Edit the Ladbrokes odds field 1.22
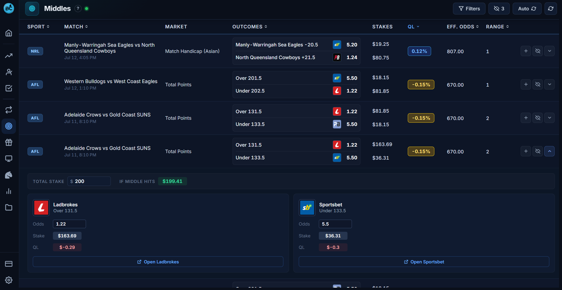Image resolution: width=562 pixels, height=290 pixels. coord(69,224)
